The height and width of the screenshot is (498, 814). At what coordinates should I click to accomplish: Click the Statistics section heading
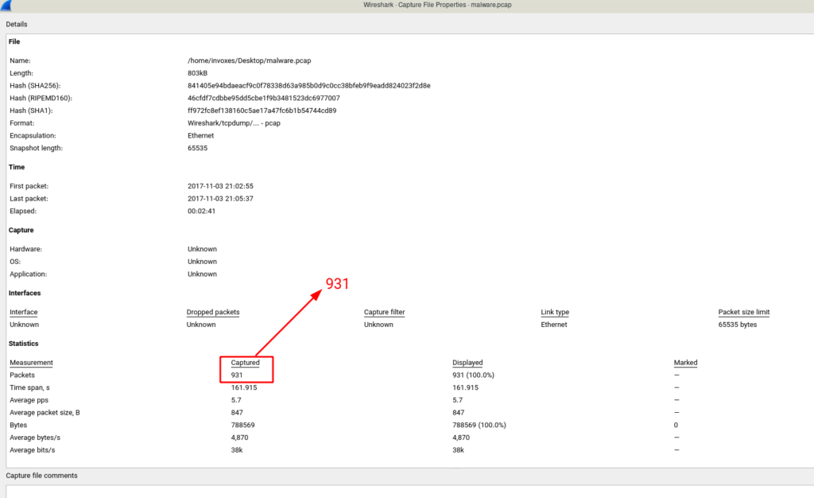coord(23,344)
